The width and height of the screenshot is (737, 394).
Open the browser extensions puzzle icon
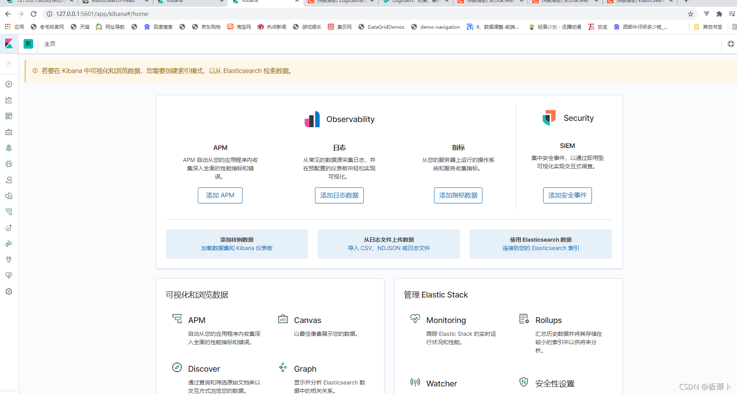[x=719, y=14]
